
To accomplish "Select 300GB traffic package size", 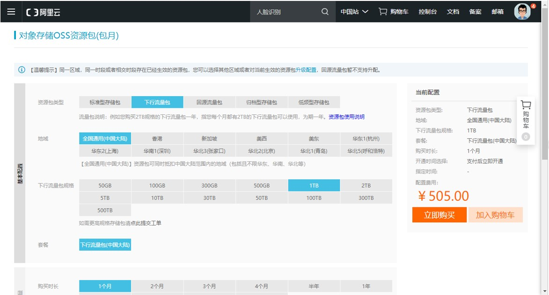I will 209,185.
